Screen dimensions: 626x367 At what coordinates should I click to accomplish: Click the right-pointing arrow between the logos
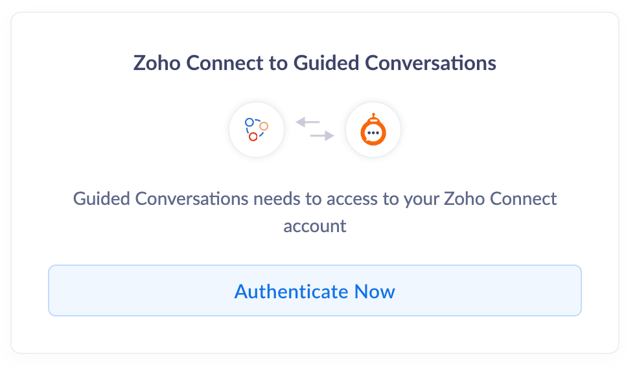pos(321,136)
